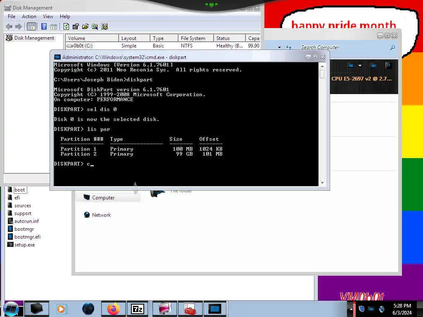Click the 'NTFS' file system cell

pos(187,46)
